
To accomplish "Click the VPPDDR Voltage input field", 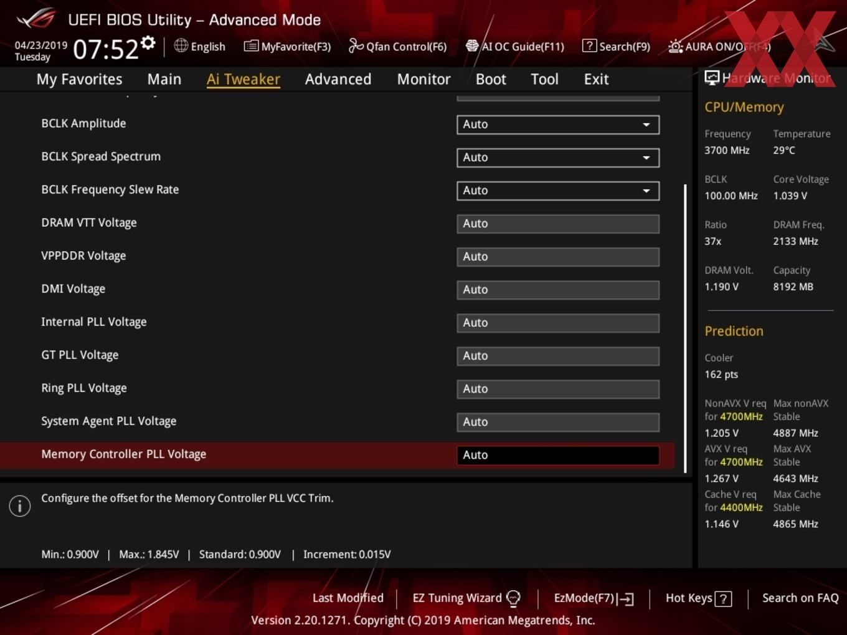I will 558,256.
